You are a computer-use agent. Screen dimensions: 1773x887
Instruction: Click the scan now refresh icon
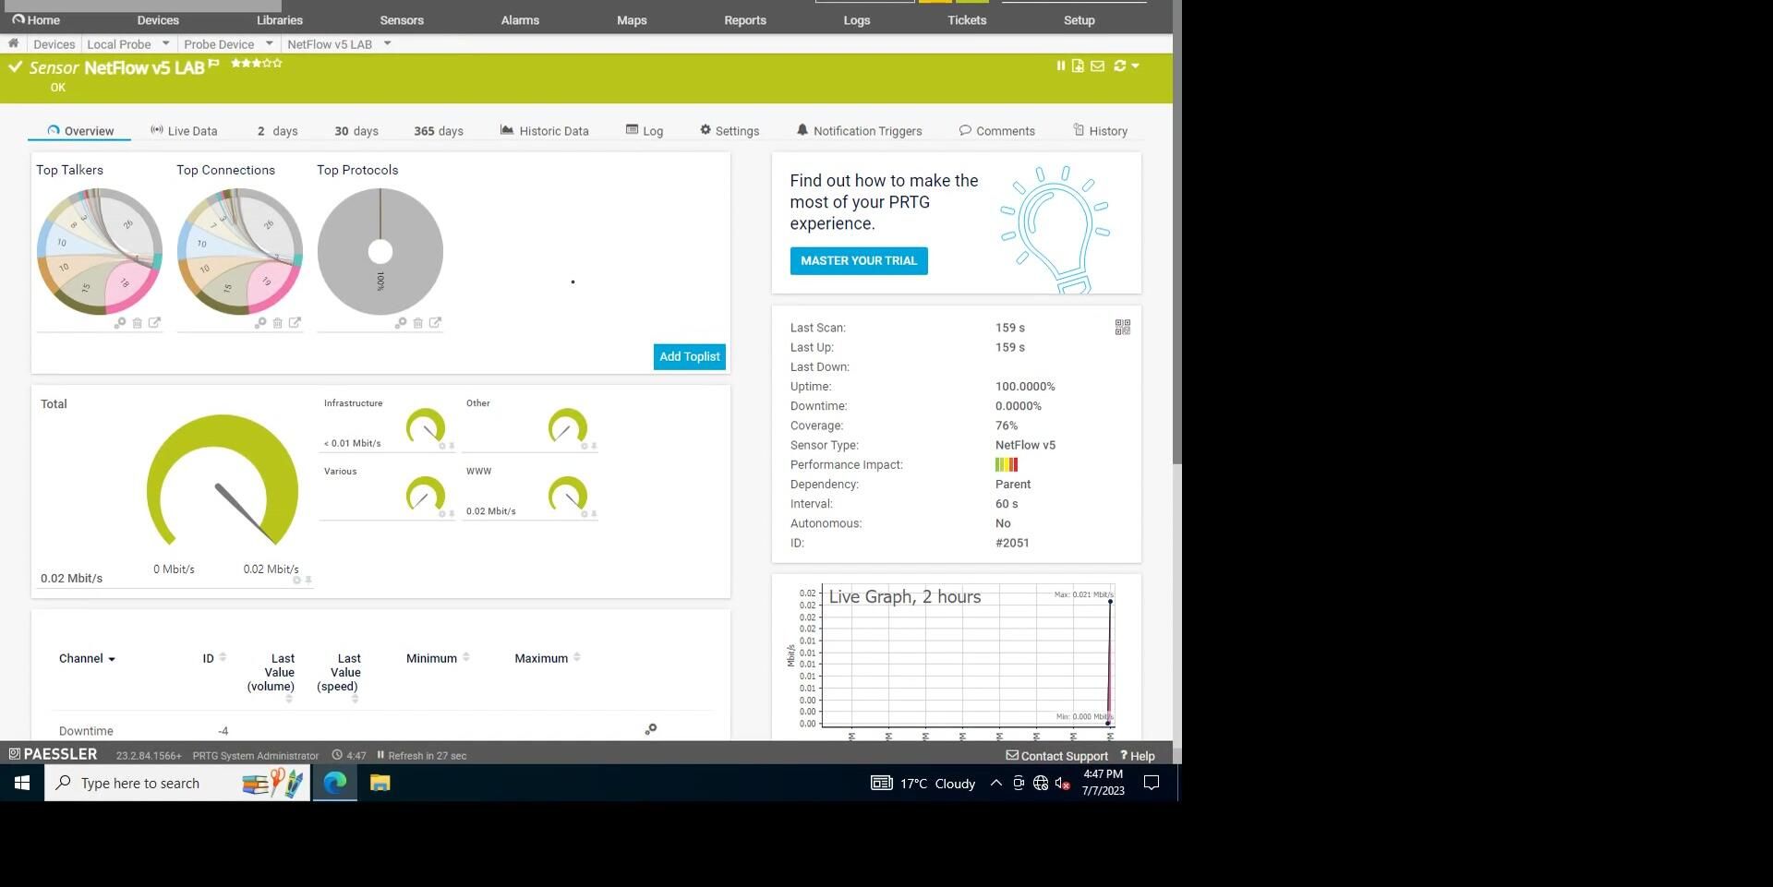1120,66
